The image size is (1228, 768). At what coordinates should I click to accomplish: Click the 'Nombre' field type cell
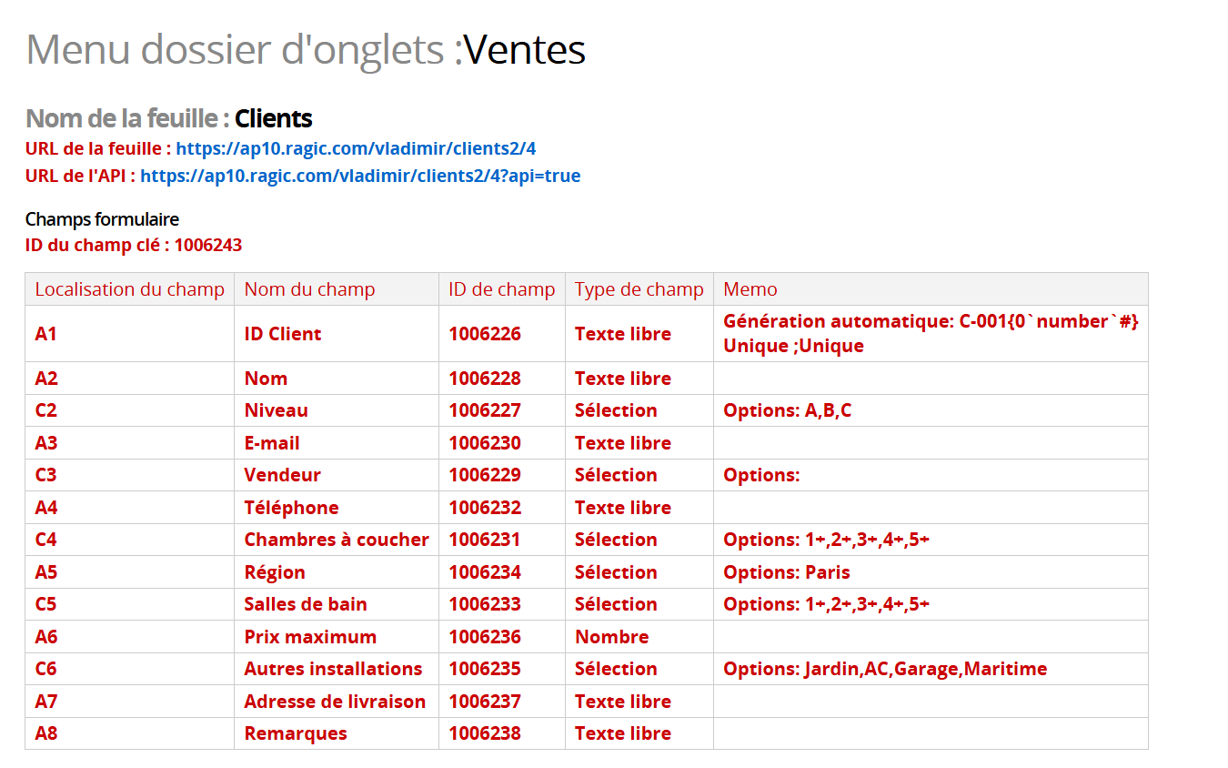639,637
